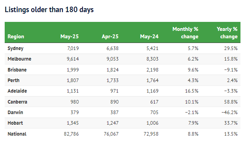Click the Region column header
This screenshot has width=244, height=143.
pos(16,36)
